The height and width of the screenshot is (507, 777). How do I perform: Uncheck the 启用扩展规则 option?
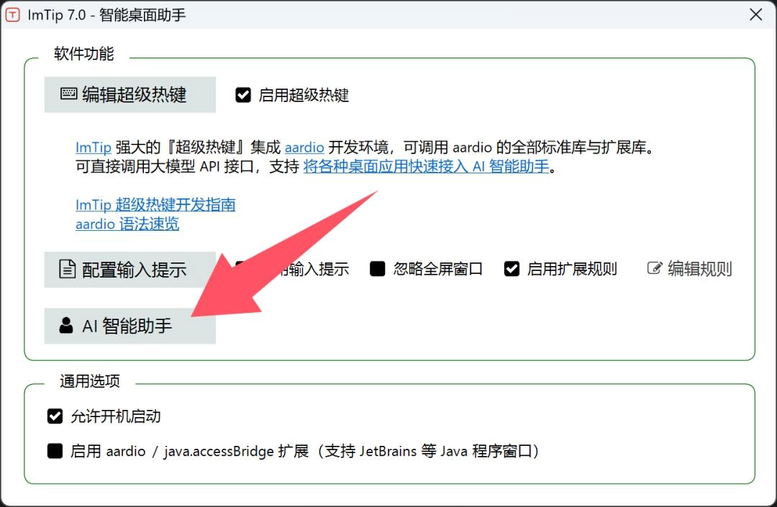[x=512, y=268]
